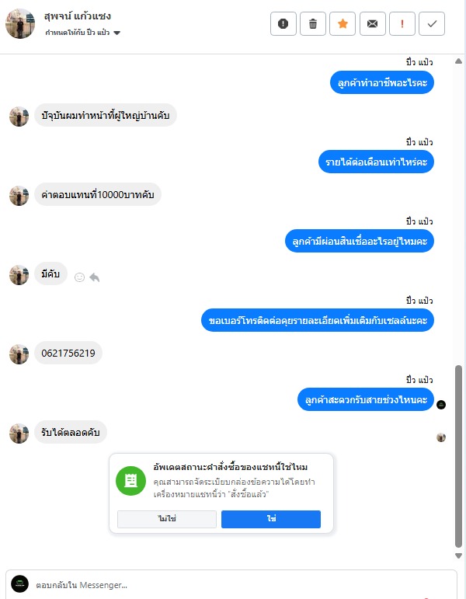Image resolution: width=466 pixels, height=599 pixels.
Task: Reply to the มีคับ message
Action: [x=94, y=277]
